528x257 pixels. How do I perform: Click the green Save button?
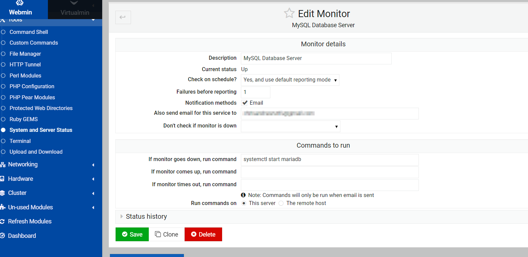pos(132,234)
